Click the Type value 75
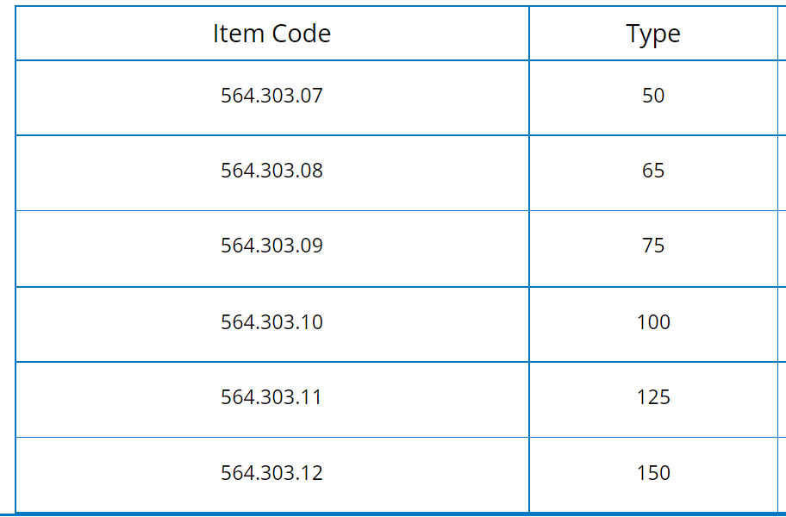The height and width of the screenshot is (517, 786). click(653, 246)
